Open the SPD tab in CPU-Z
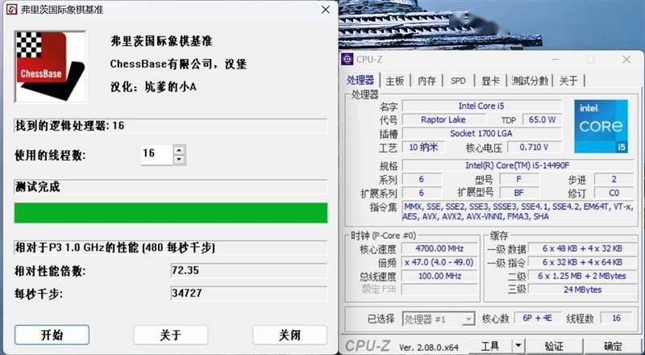The width and height of the screenshot is (645, 355). pyautogui.click(x=458, y=81)
